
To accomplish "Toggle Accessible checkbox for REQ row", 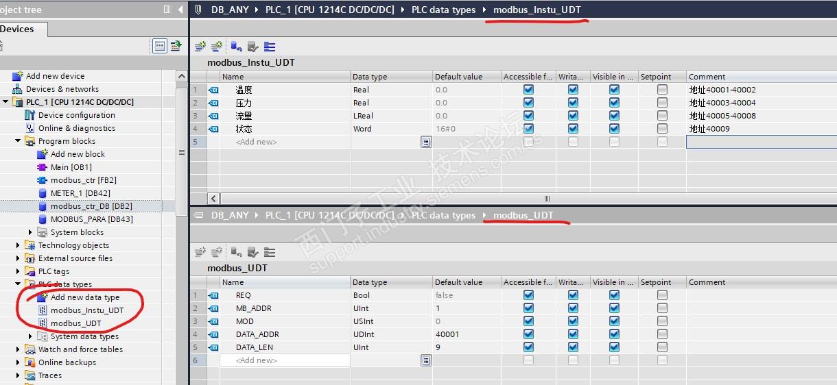I will click(x=528, y=295).
